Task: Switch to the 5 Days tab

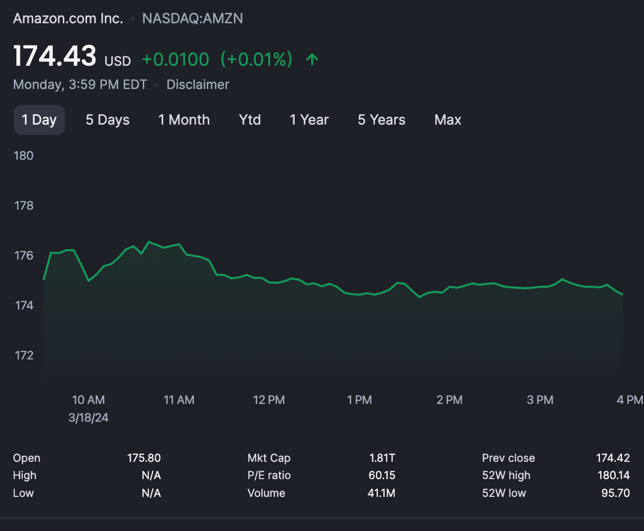Action: (107, 120)
